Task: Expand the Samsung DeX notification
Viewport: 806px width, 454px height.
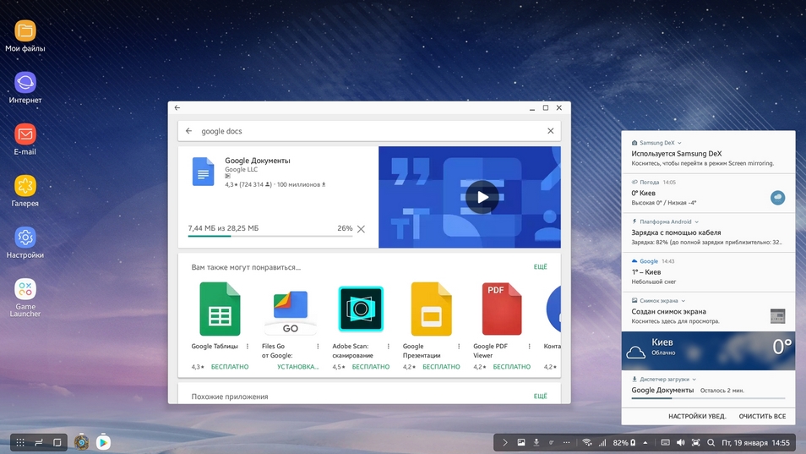Action: click(x=679, y=143)
